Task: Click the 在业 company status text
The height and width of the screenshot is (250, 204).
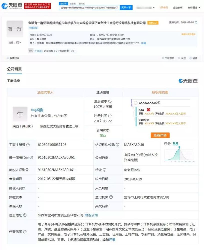Action: [x=103, y=135]
